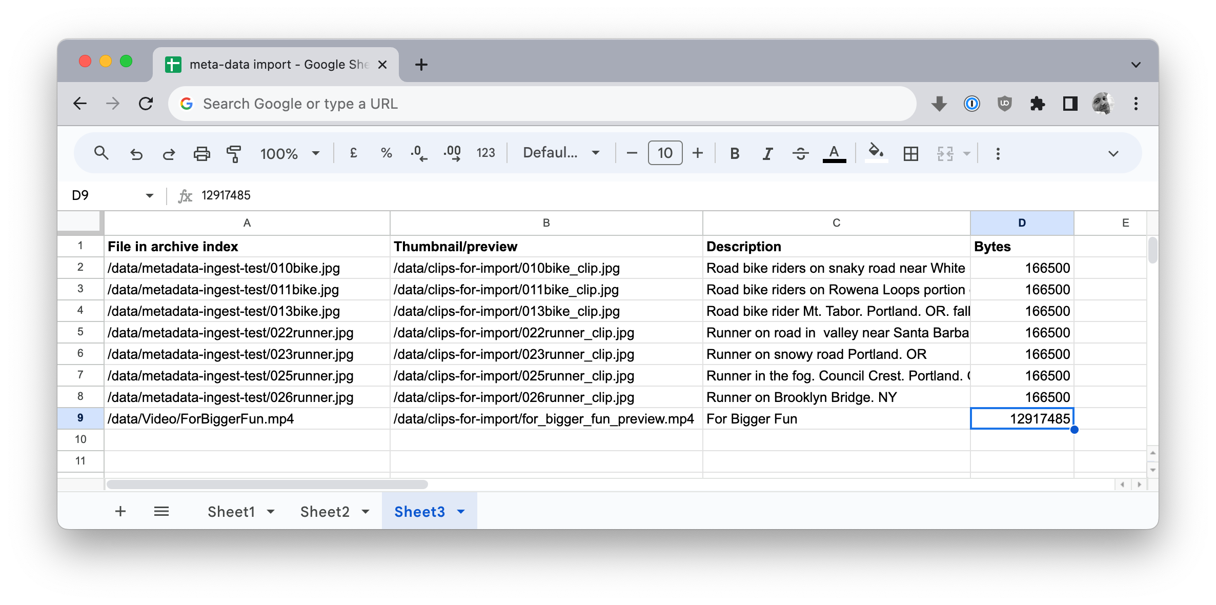The height and width of the screenshot is (605, 1216).
Task: Select the Paint format tool
Action: pyautogui.click(x=233, y=153)
